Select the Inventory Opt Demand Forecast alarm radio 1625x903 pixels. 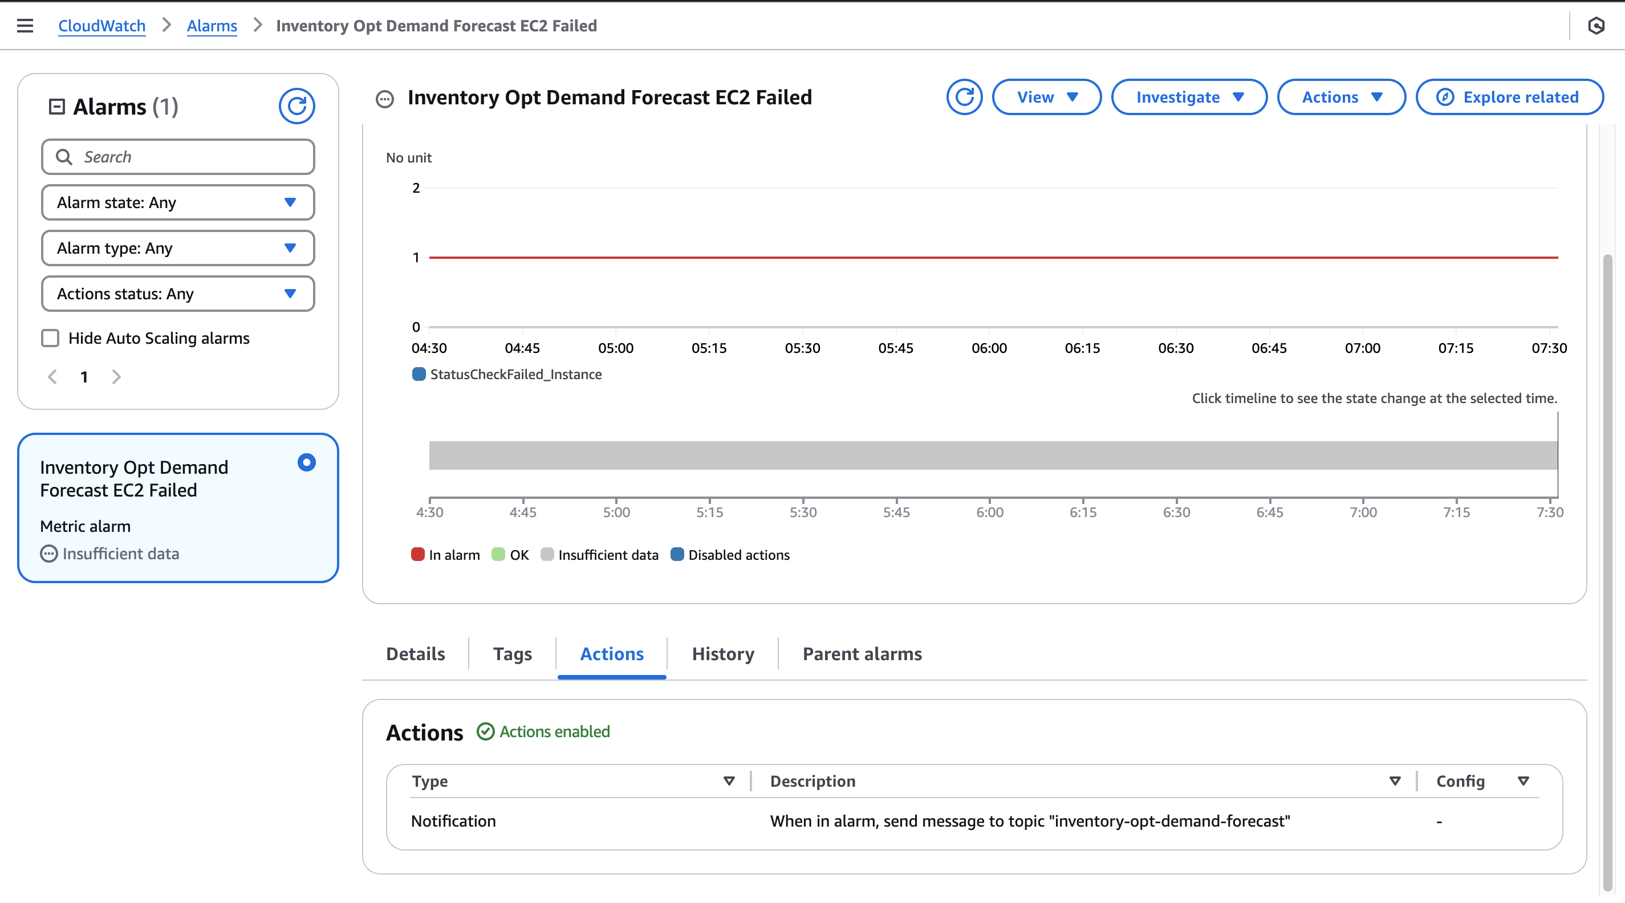click(307, 463)
